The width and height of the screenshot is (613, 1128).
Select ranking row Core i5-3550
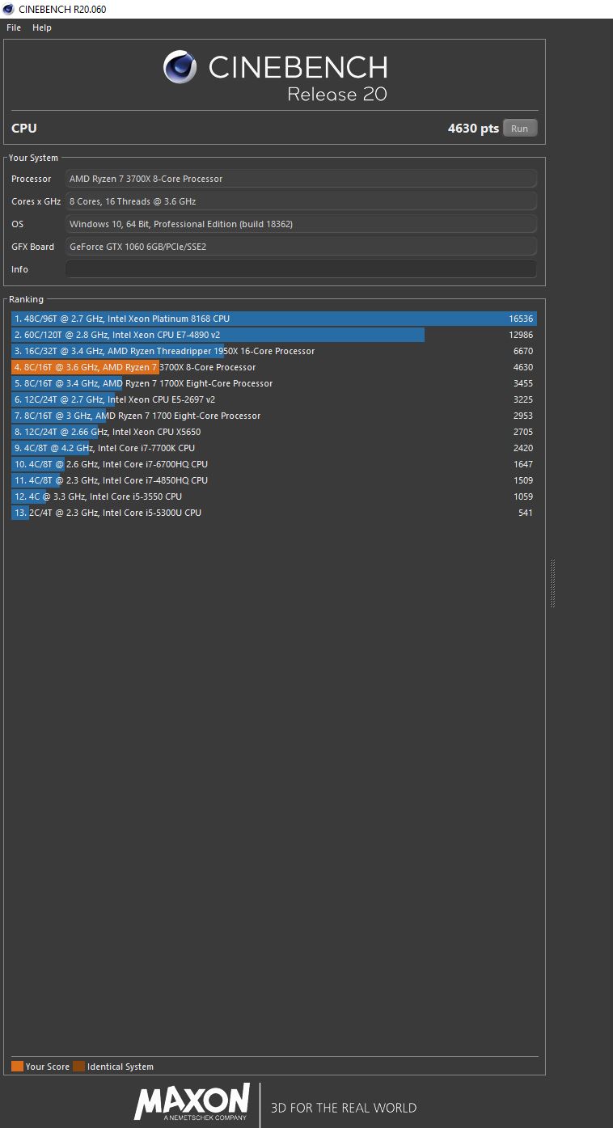(x=274, y=496)
